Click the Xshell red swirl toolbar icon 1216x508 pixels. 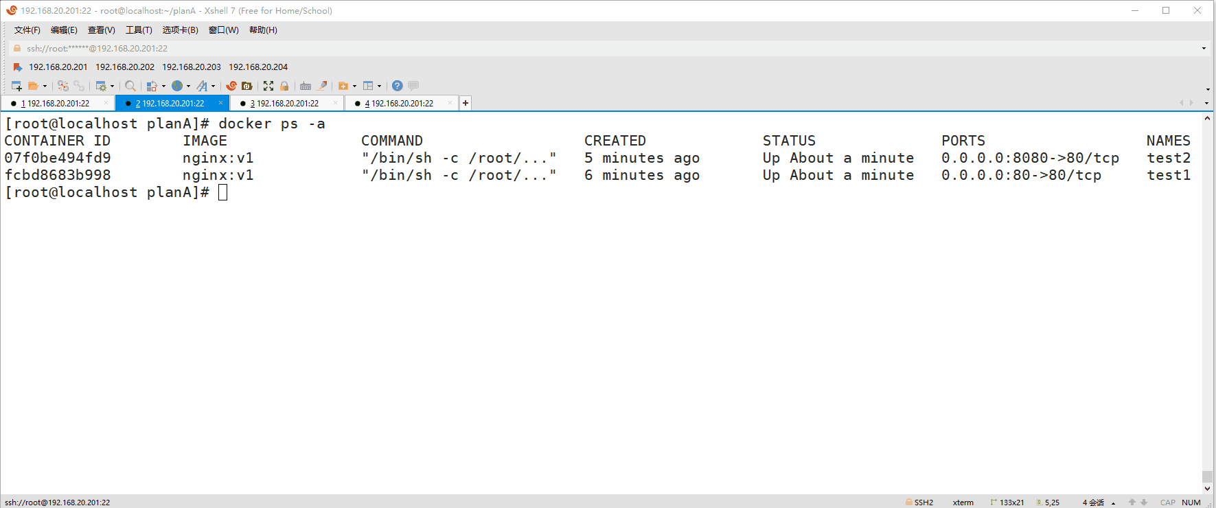coord(231,86)
